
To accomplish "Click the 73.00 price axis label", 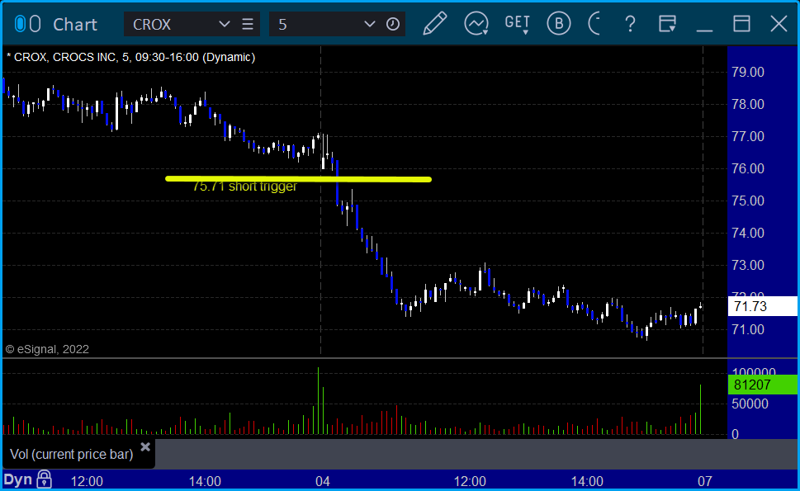I will pyautogui.click(x=748, y=265).
